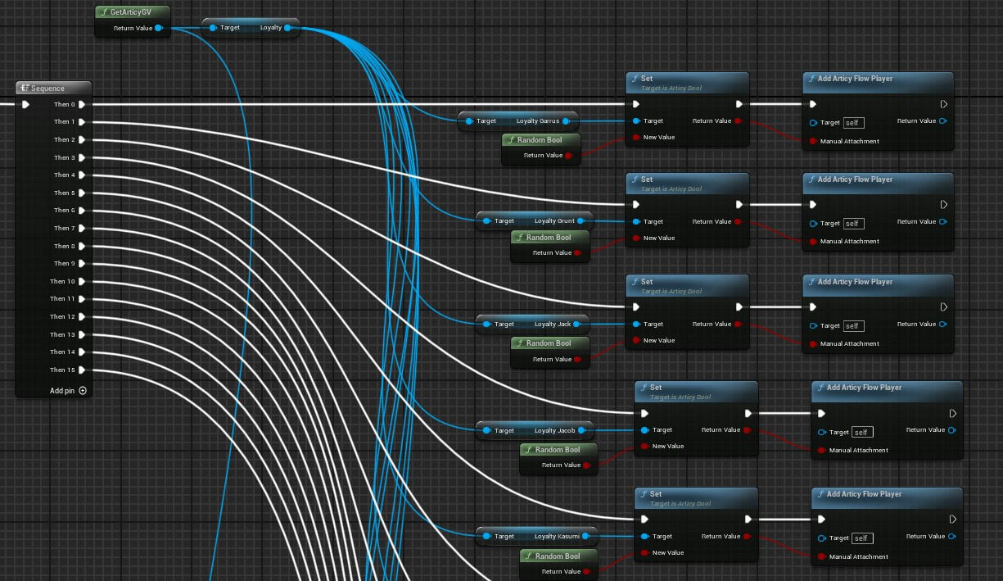Click the Then 12 execution pin

82,316
